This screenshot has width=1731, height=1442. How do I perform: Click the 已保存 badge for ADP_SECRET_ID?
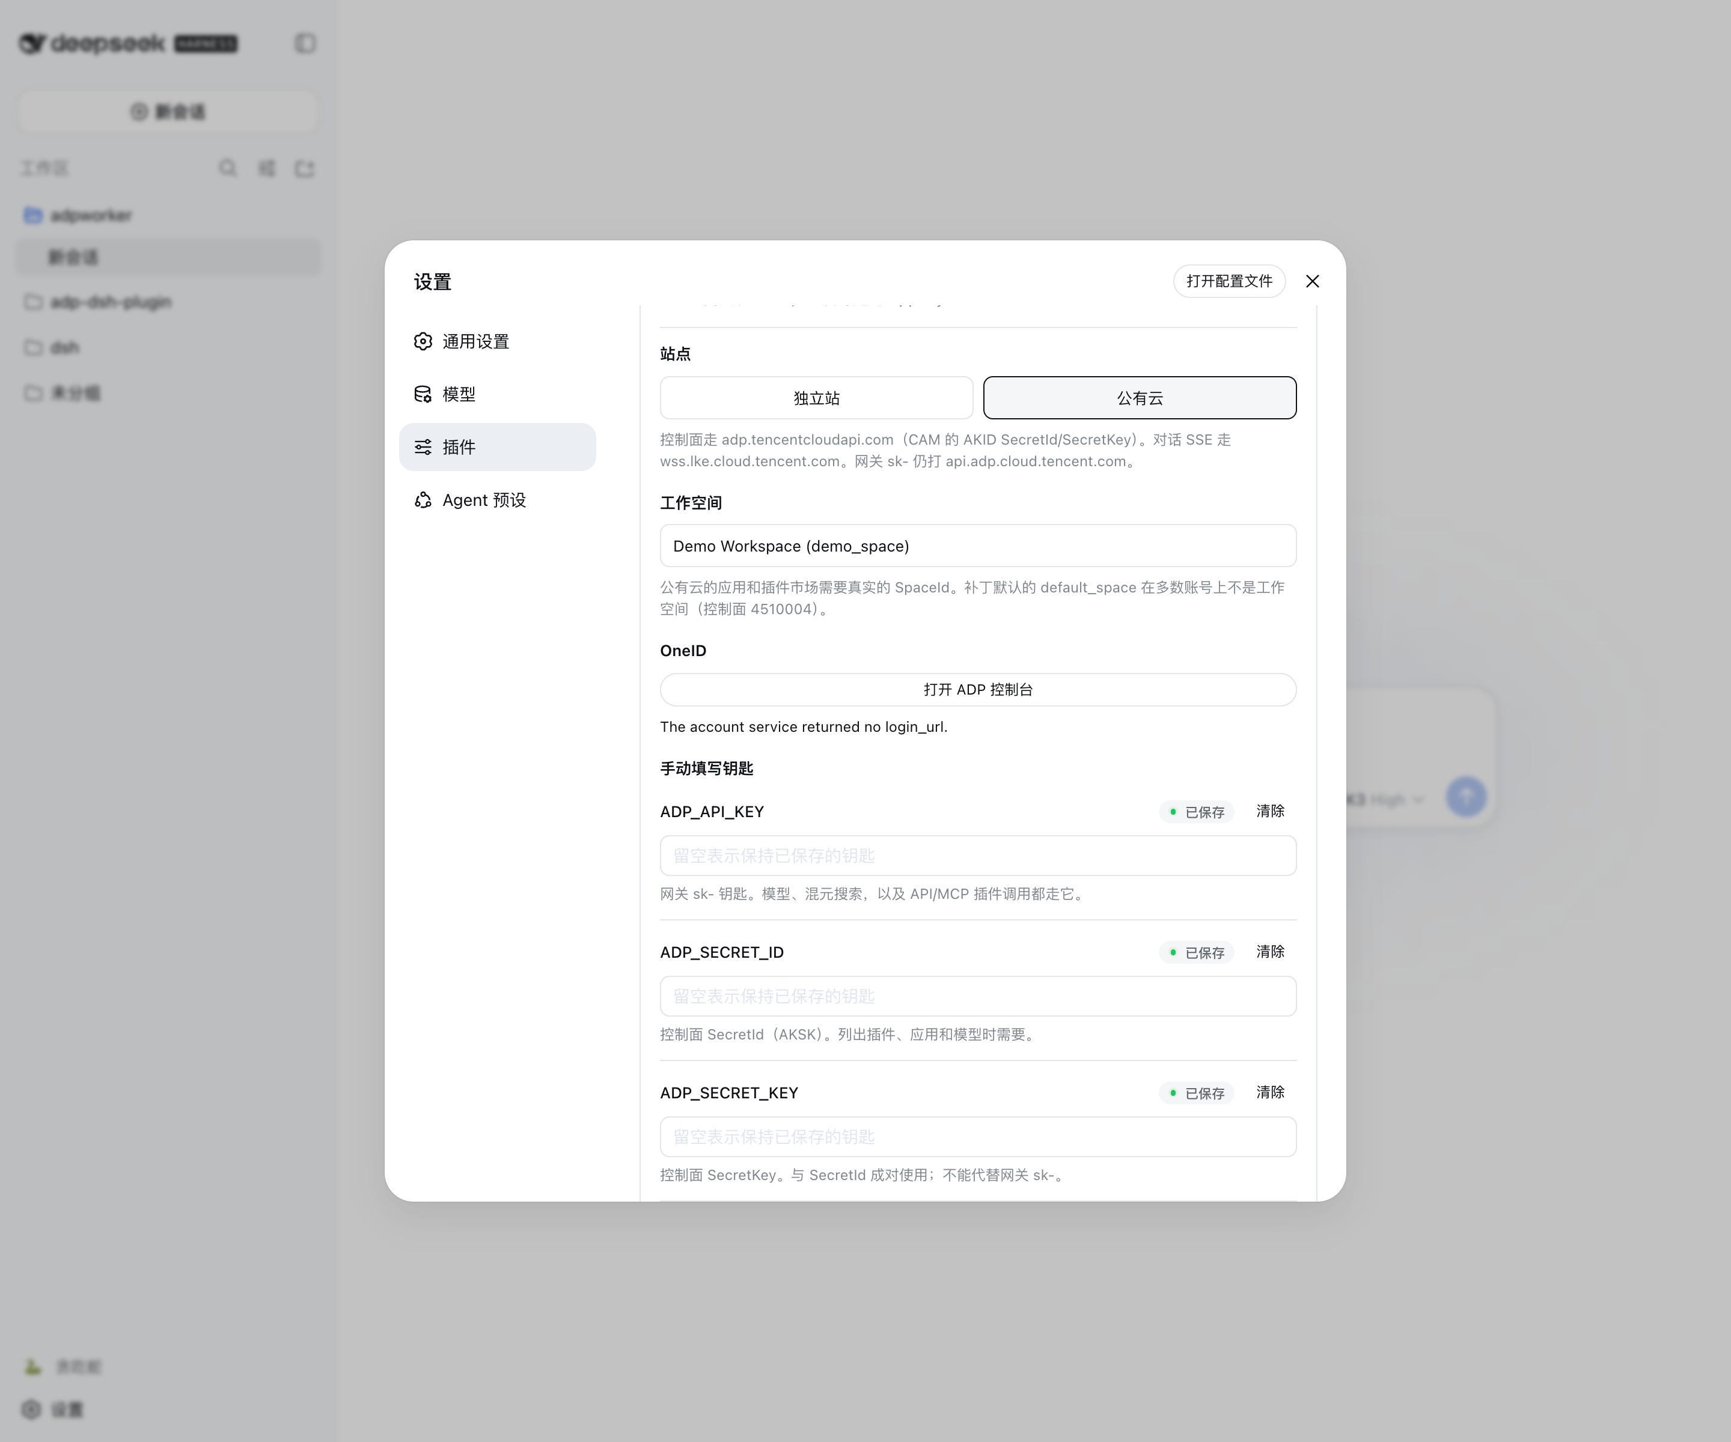pyautogui.click(x=1196, y=954)
